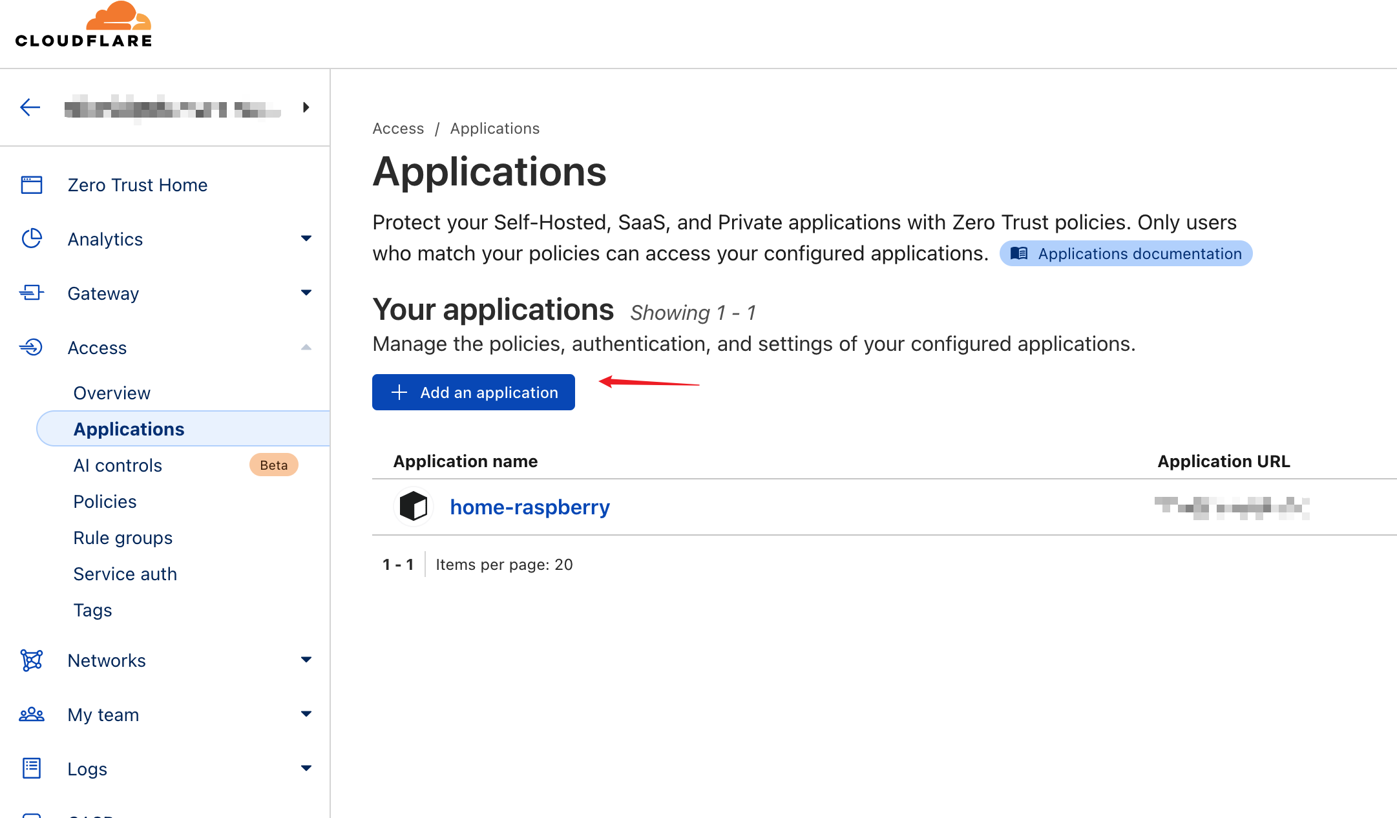Viewport: 1397px width, 818px height.
Task: Open the Analytics menu item
Action: tap(105, 239)
